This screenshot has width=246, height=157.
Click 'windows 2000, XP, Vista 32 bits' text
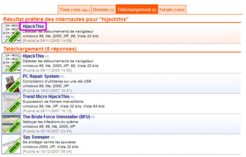[50, 147]
